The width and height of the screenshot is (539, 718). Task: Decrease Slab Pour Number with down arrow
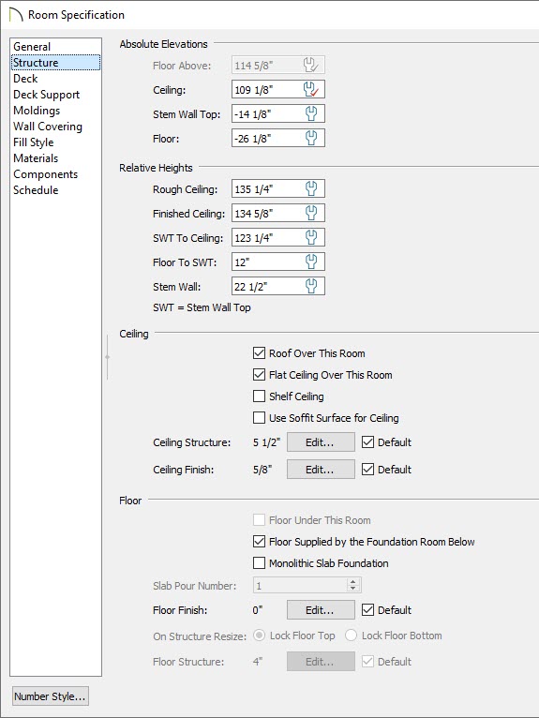(x=352, y=588)
